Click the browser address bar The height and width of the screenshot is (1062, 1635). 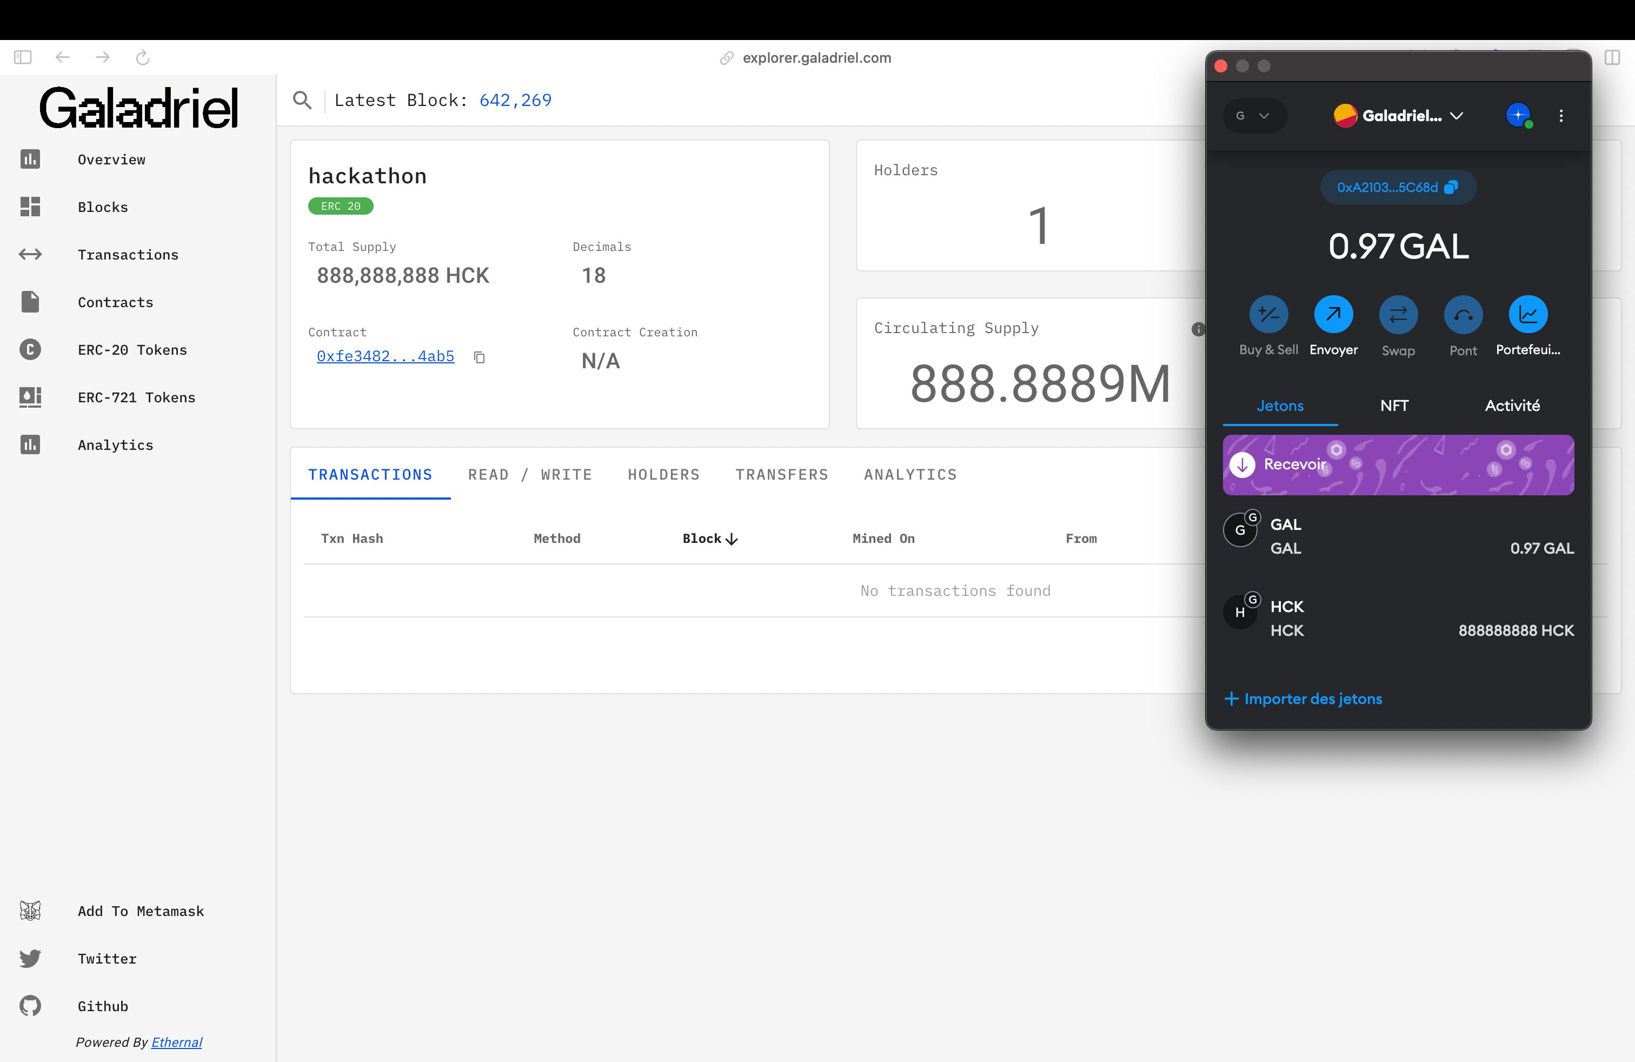coord(816,58)
